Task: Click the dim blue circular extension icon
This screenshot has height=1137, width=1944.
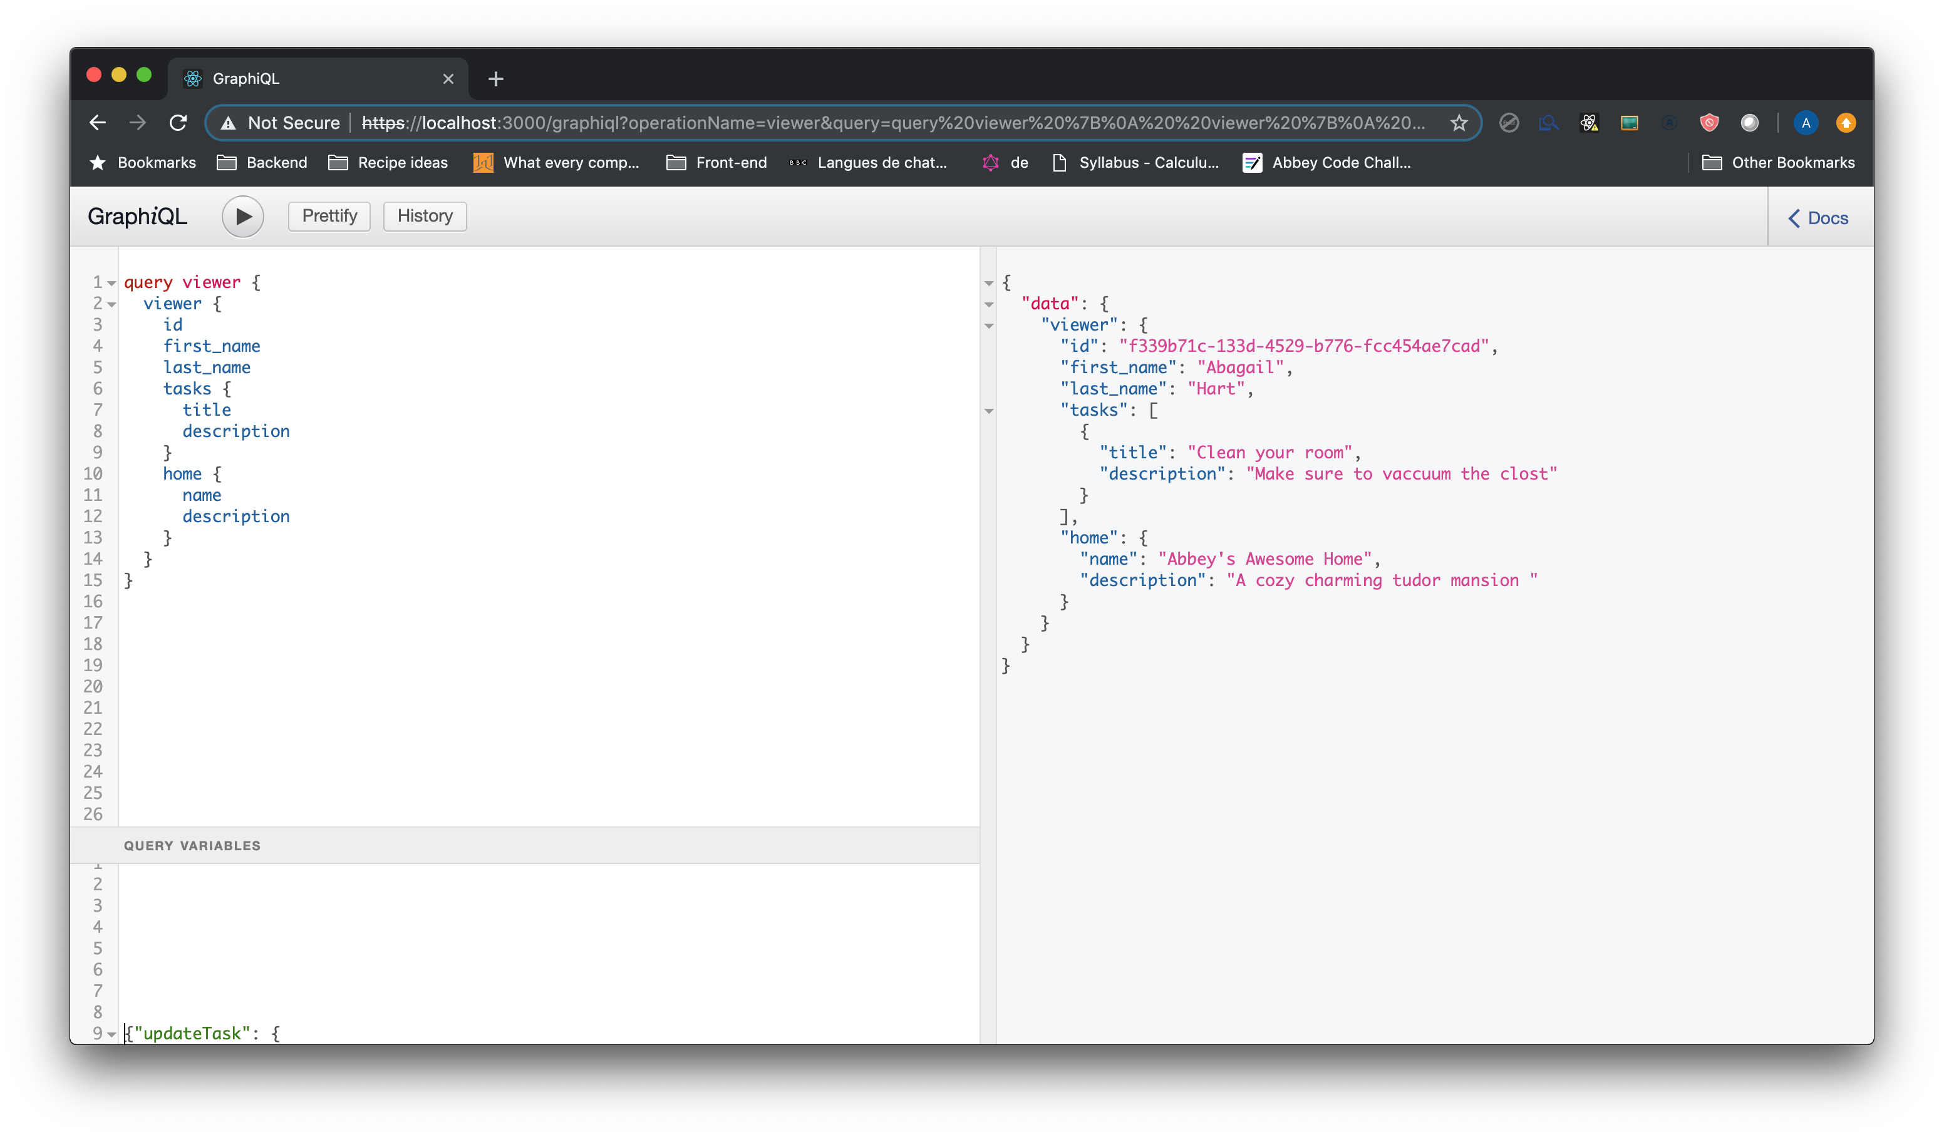Action: (x=1669, y=123)
